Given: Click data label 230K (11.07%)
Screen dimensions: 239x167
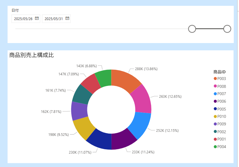Looking at the screenshot, I should [80, 152].
